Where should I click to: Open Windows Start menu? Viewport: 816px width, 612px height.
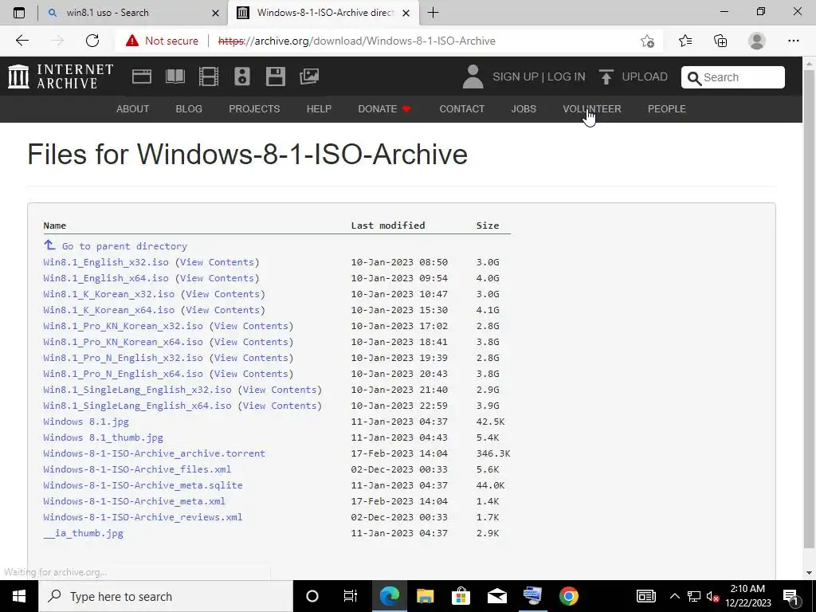tap(19, 596)
